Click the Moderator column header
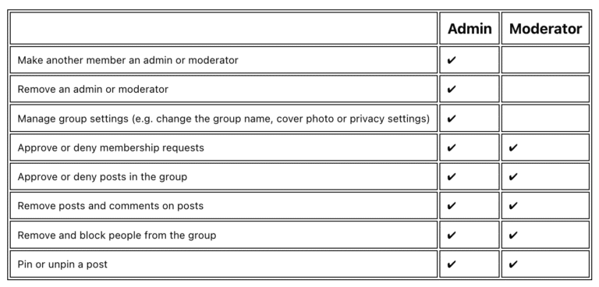This screenshot has width=599, height=287. 545,29
